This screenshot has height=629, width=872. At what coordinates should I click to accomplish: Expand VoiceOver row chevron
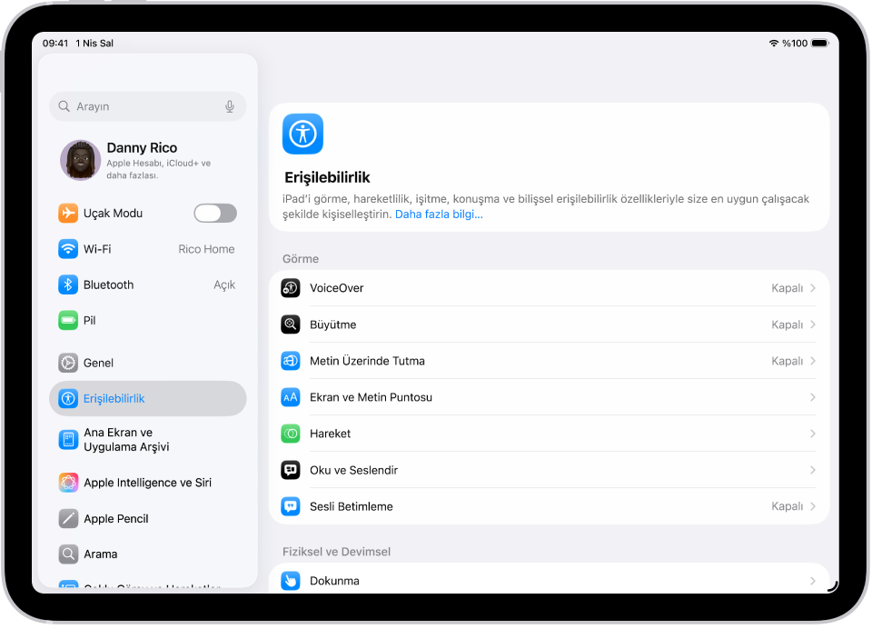coord(812,288)
